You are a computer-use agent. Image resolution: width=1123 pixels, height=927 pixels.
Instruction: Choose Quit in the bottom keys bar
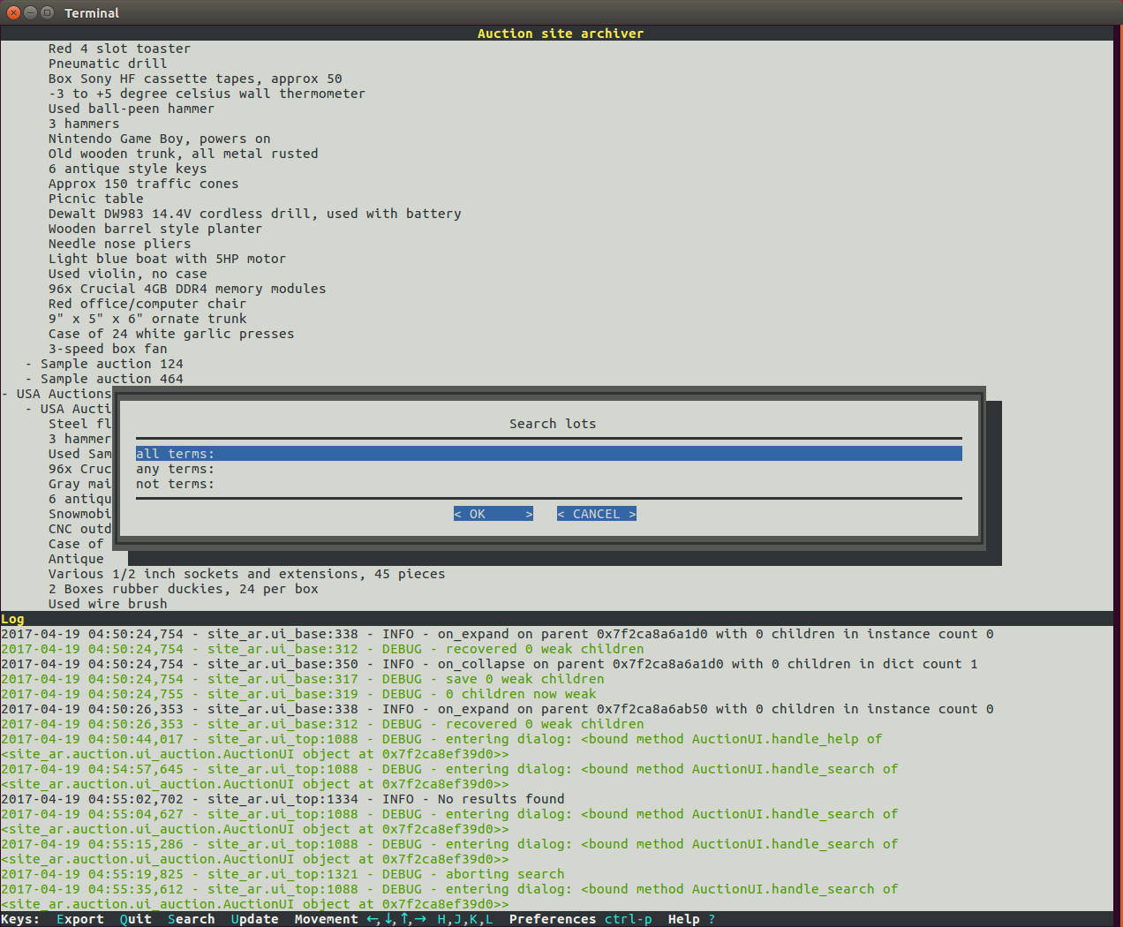(136, 919)
